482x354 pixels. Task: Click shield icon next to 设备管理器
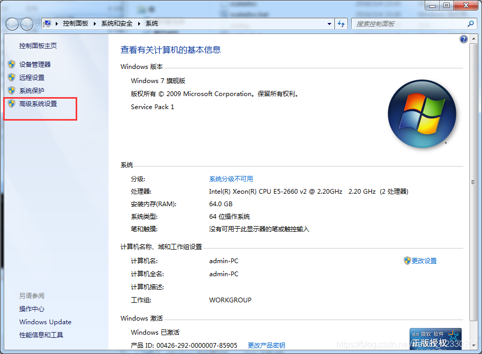point(11,64)
